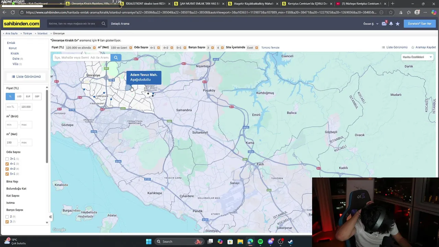
Task: Open the Harita Özellikleri dropdown
Action: pos(417,57)
